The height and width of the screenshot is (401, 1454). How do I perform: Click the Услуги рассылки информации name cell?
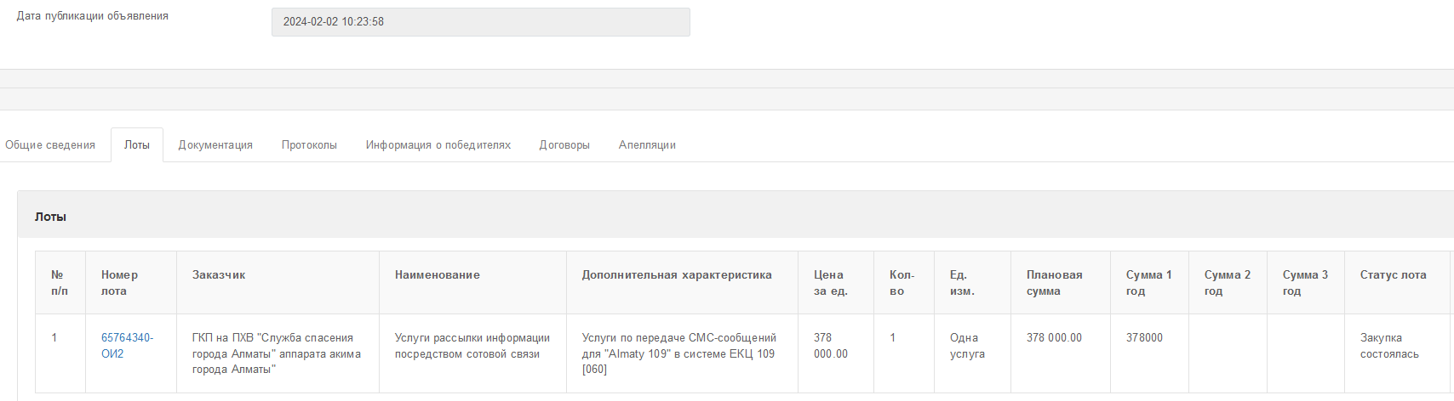click(x=472, y=346)
